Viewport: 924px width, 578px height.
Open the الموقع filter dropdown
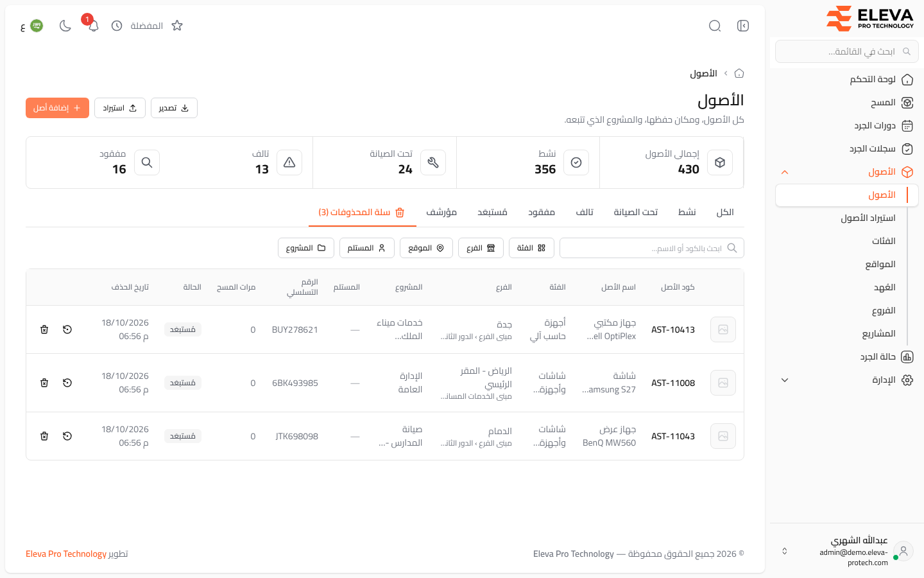pyautogui.click(x=426, y=248)
